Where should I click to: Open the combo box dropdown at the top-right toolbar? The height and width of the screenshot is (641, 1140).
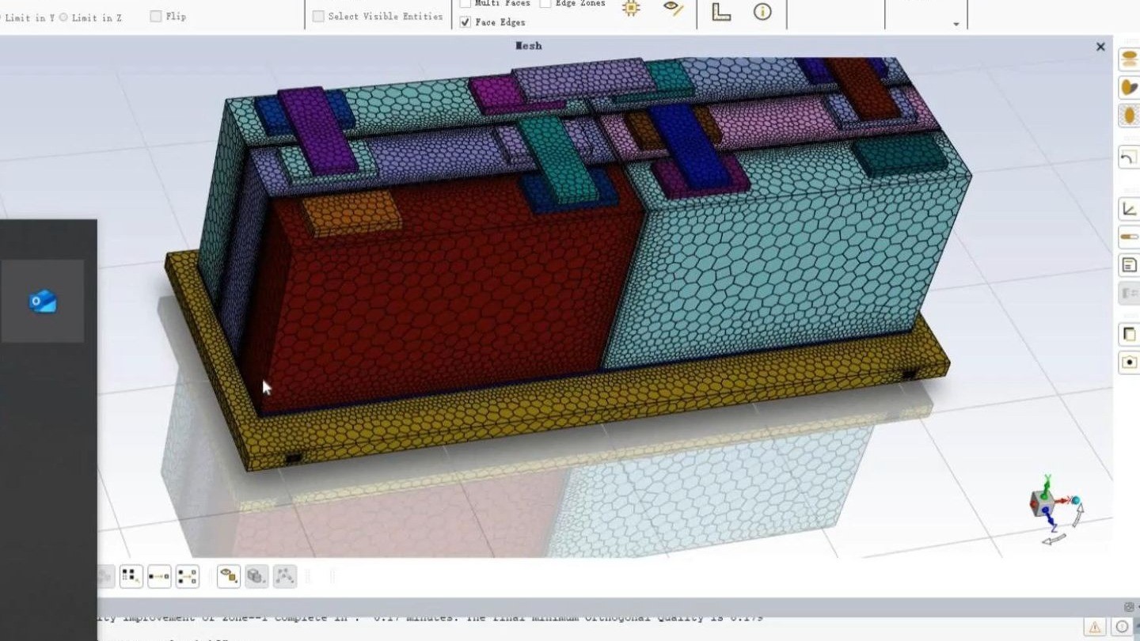click(x=956, y=25)
